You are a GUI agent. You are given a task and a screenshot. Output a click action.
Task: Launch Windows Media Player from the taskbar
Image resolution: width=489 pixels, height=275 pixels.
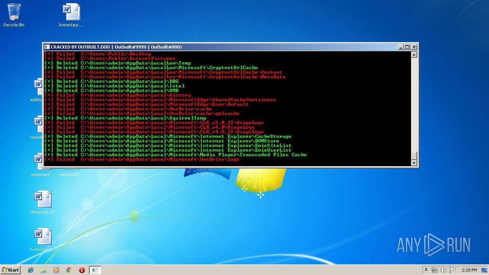coord(56,270)
